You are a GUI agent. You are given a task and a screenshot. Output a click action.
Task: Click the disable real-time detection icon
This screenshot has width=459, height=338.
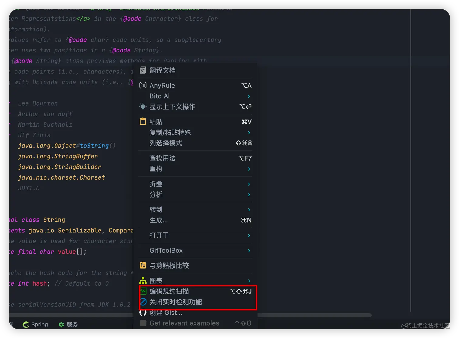[143, 302]
